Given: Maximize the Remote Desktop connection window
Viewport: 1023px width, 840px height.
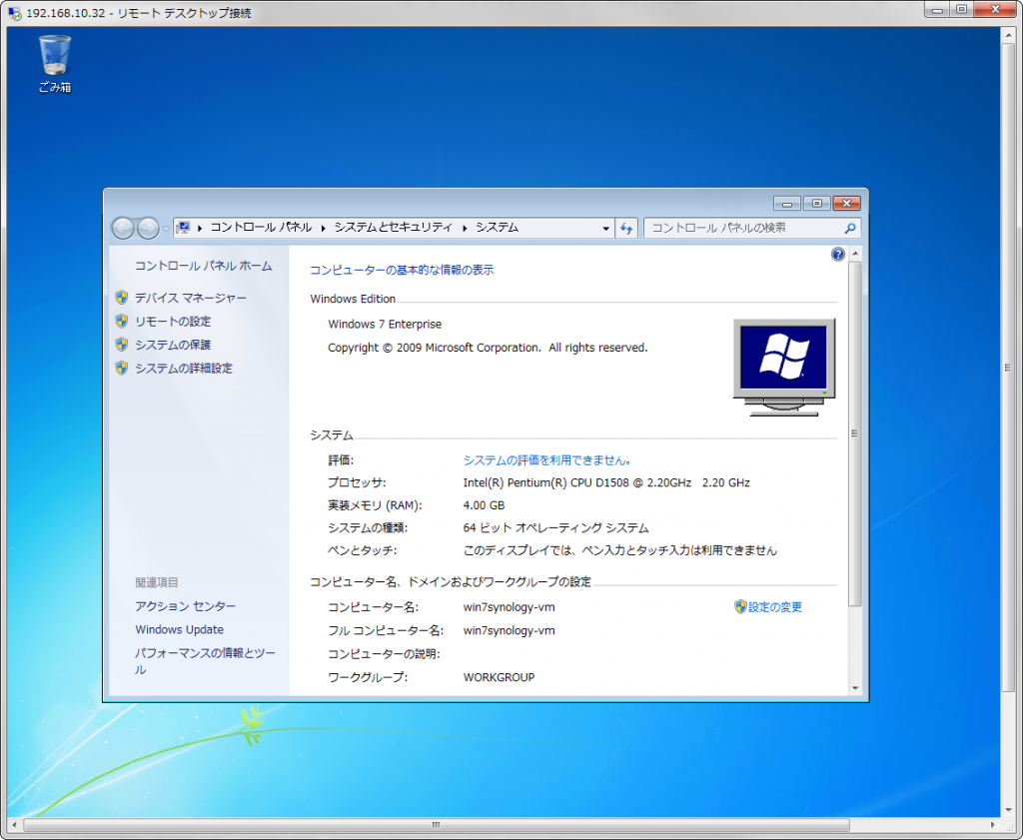Looking at the screenshot, I should point(962,9).
